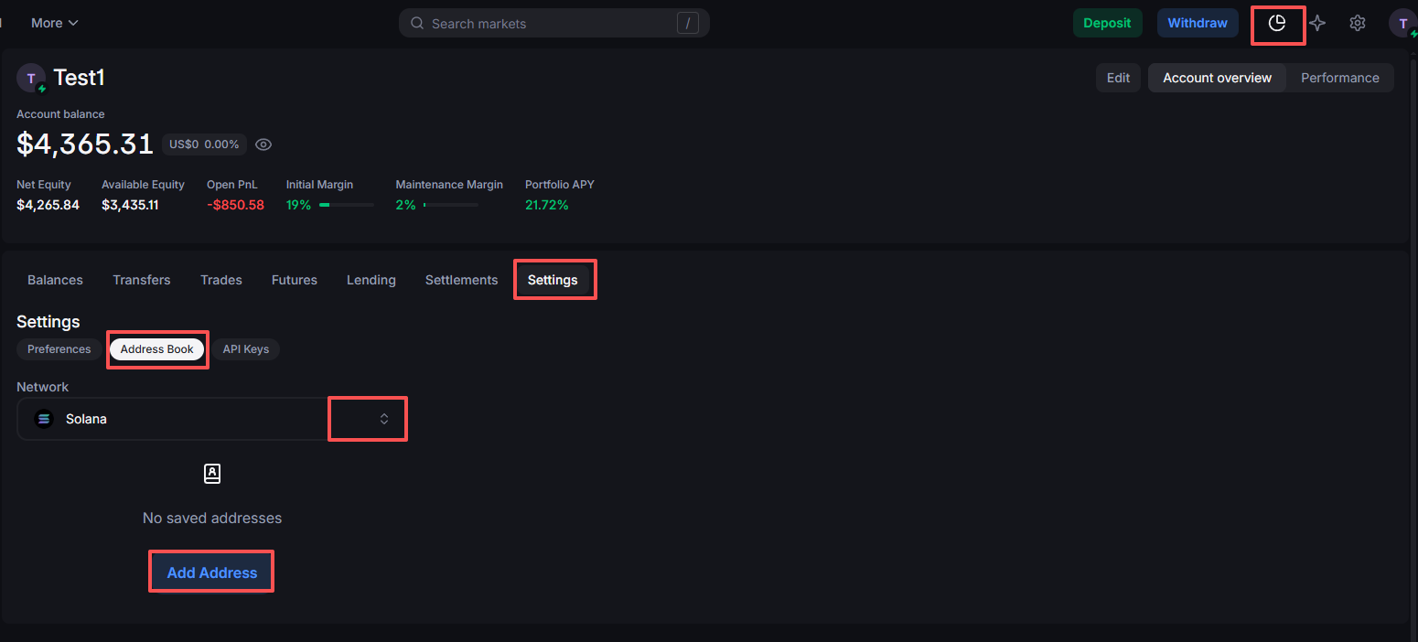Click the search magnifier icon
The image size is (1418, 642).
(417, 23)
